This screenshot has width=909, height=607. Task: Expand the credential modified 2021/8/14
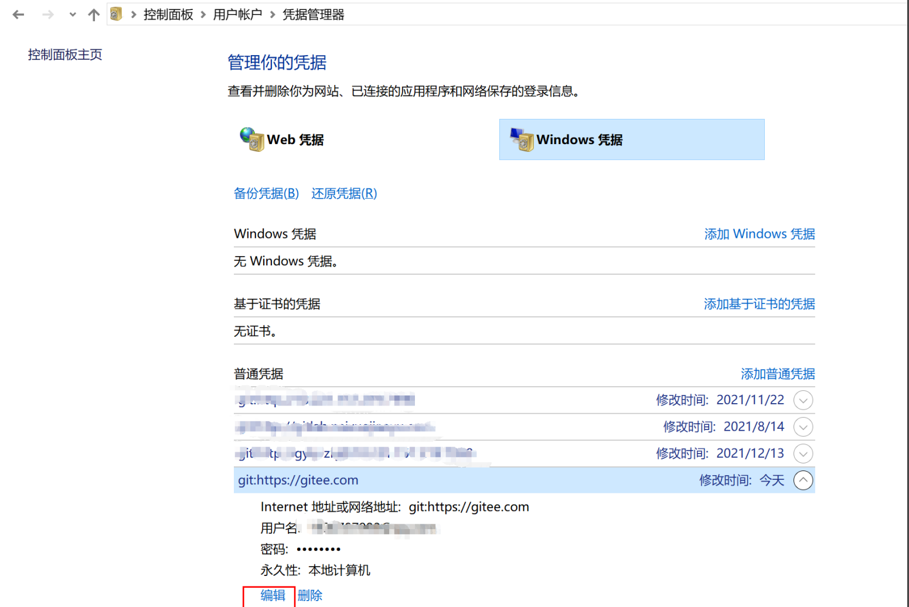point(804,427)
